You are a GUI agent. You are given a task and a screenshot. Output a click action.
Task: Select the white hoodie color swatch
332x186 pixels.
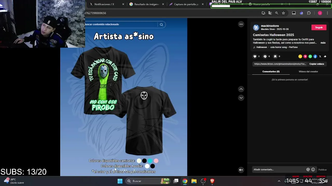click(147, 166)
